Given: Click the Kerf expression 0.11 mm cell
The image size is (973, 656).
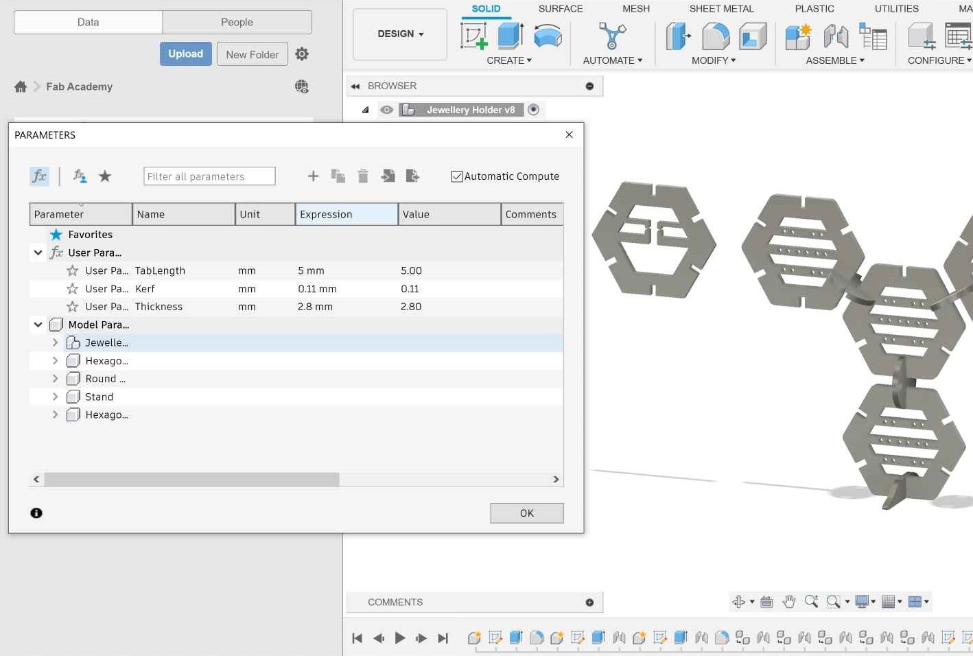Looking at the screenshot, I should tap(347, 289).
